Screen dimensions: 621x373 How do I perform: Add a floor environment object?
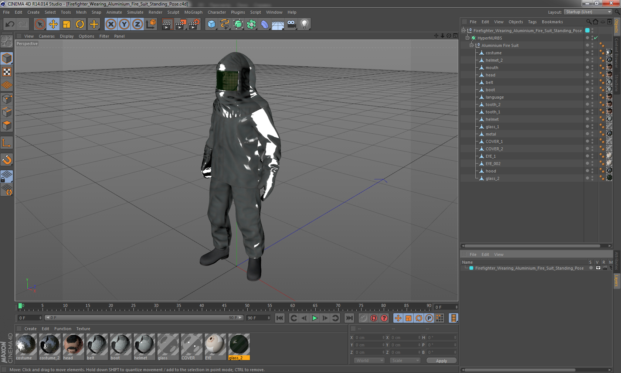point(278,24)
